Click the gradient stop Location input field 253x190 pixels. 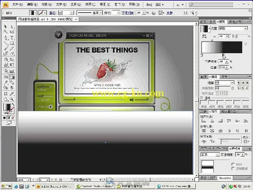222,67
